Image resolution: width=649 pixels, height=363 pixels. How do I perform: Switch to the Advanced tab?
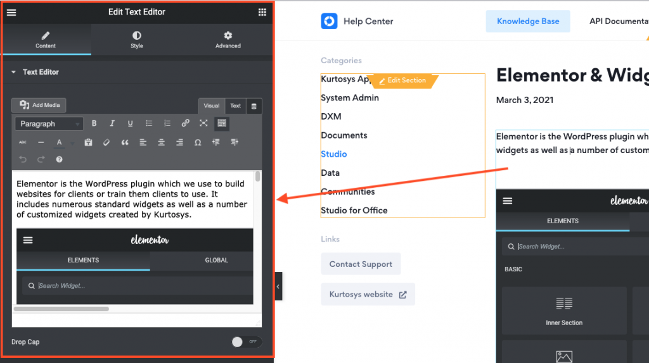(228, 40)
